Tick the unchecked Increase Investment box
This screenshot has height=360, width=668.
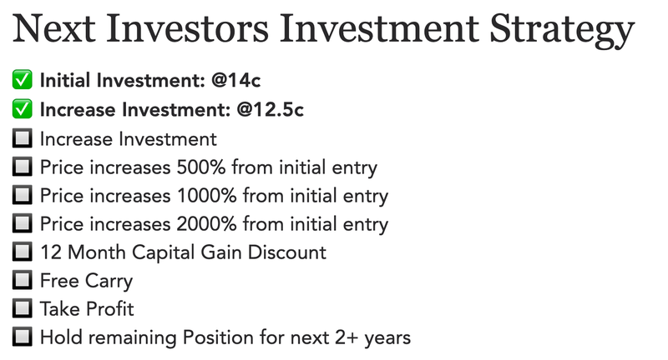pos(23,138)
